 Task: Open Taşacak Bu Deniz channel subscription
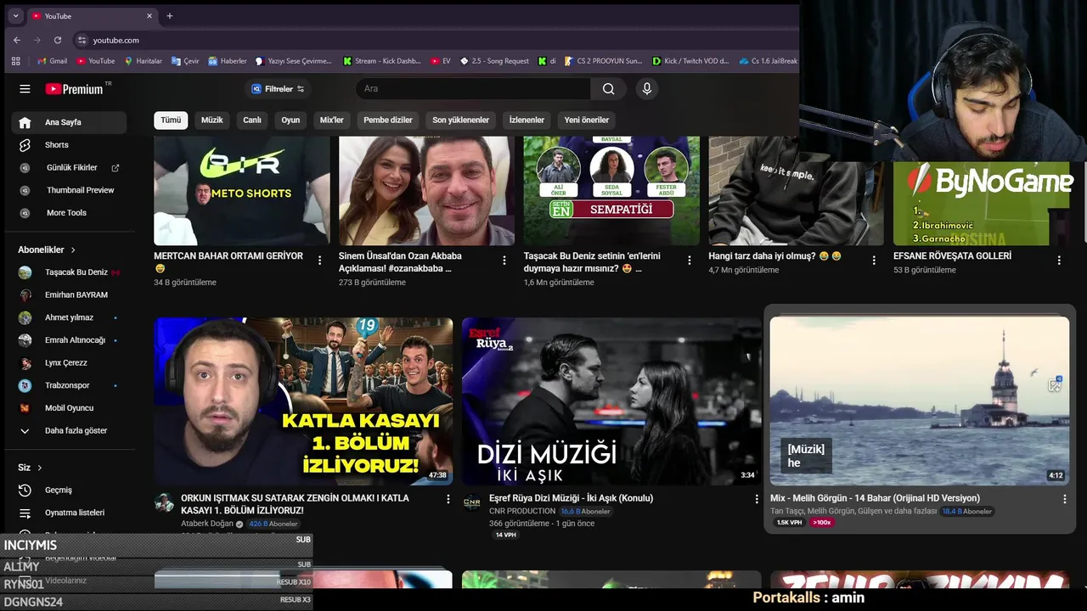coord(69,272)
